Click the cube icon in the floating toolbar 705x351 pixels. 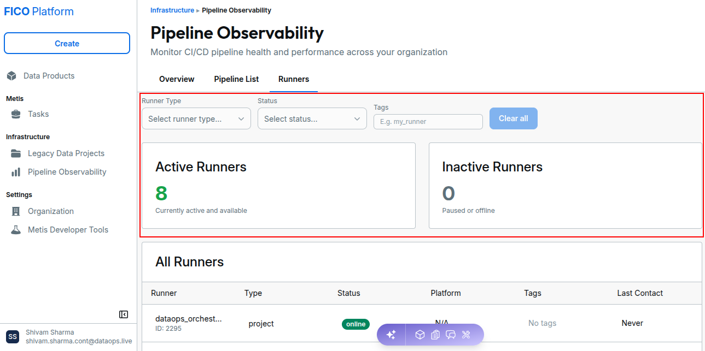[x=419, y=335]
